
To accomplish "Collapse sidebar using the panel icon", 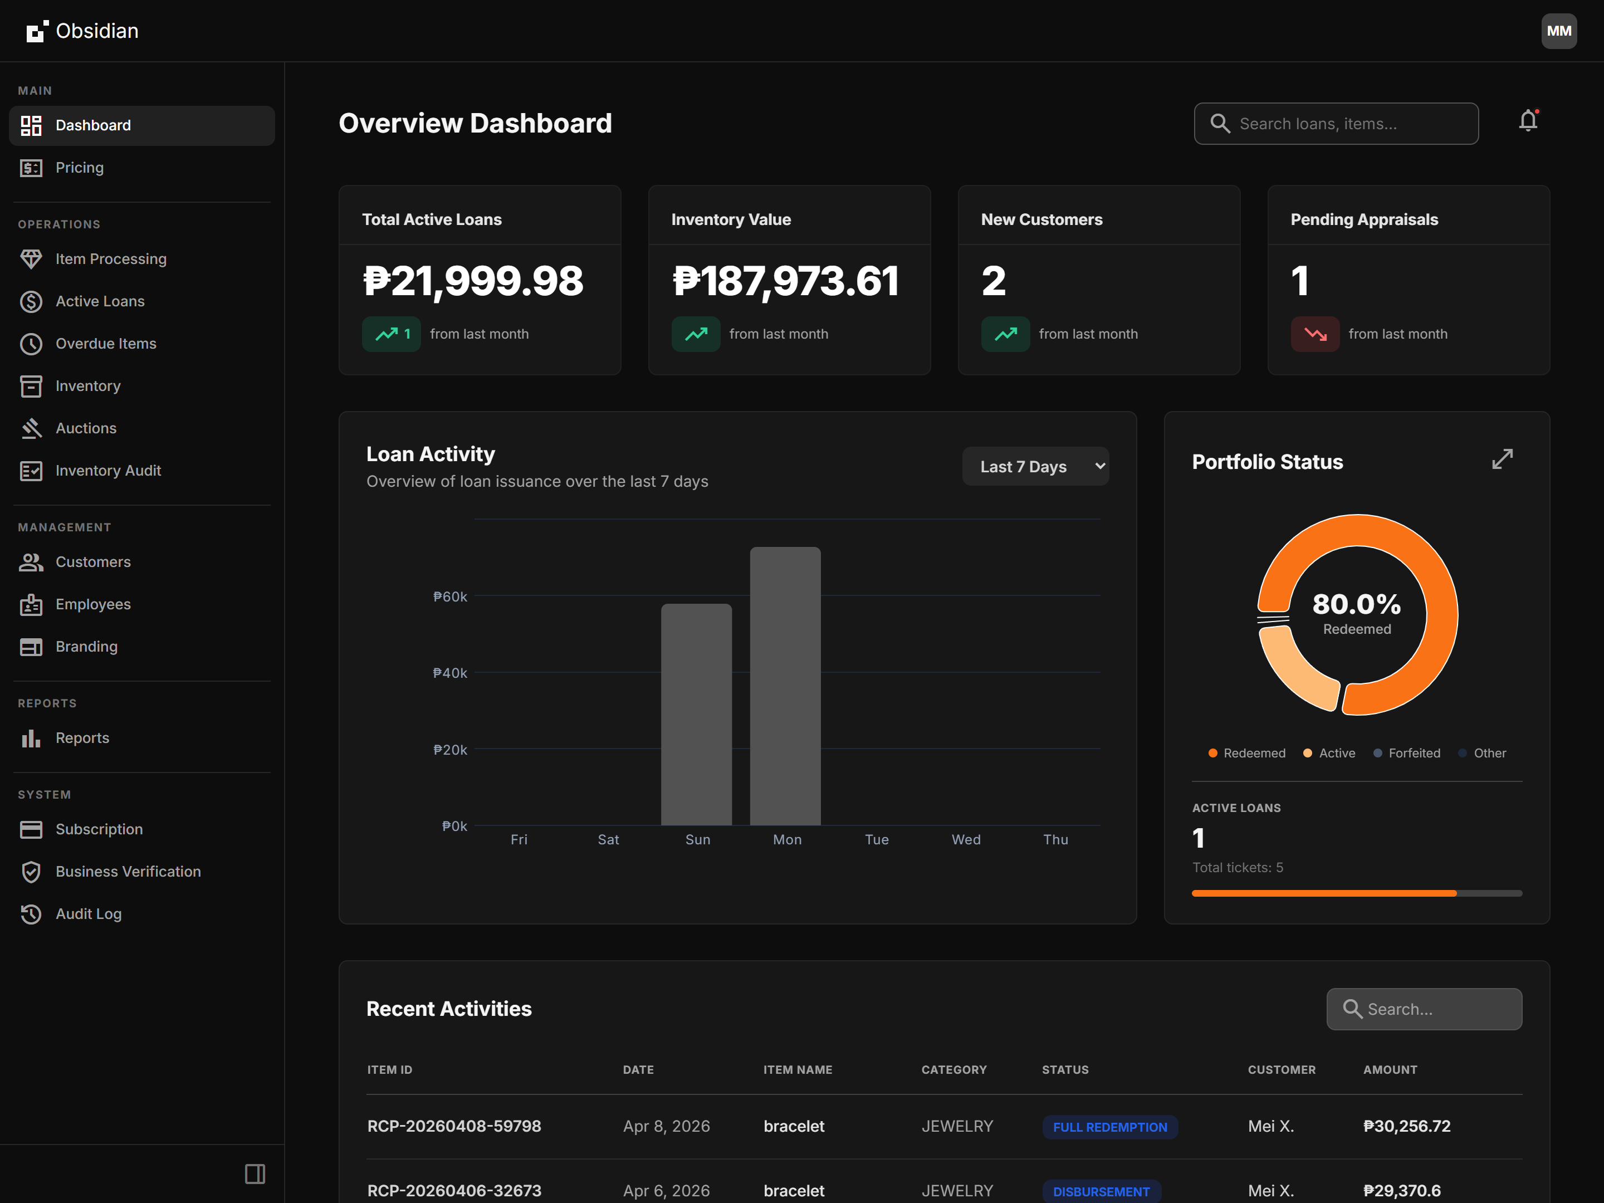I will pyautogui.click(x=255, y=1173).
